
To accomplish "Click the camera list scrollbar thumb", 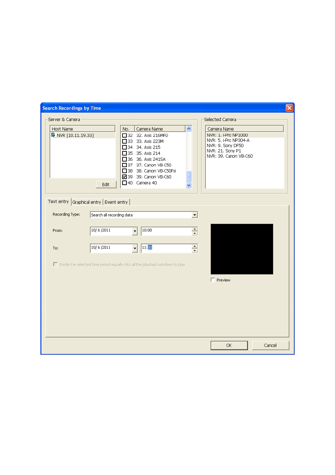I will click(x=189, y=176).
